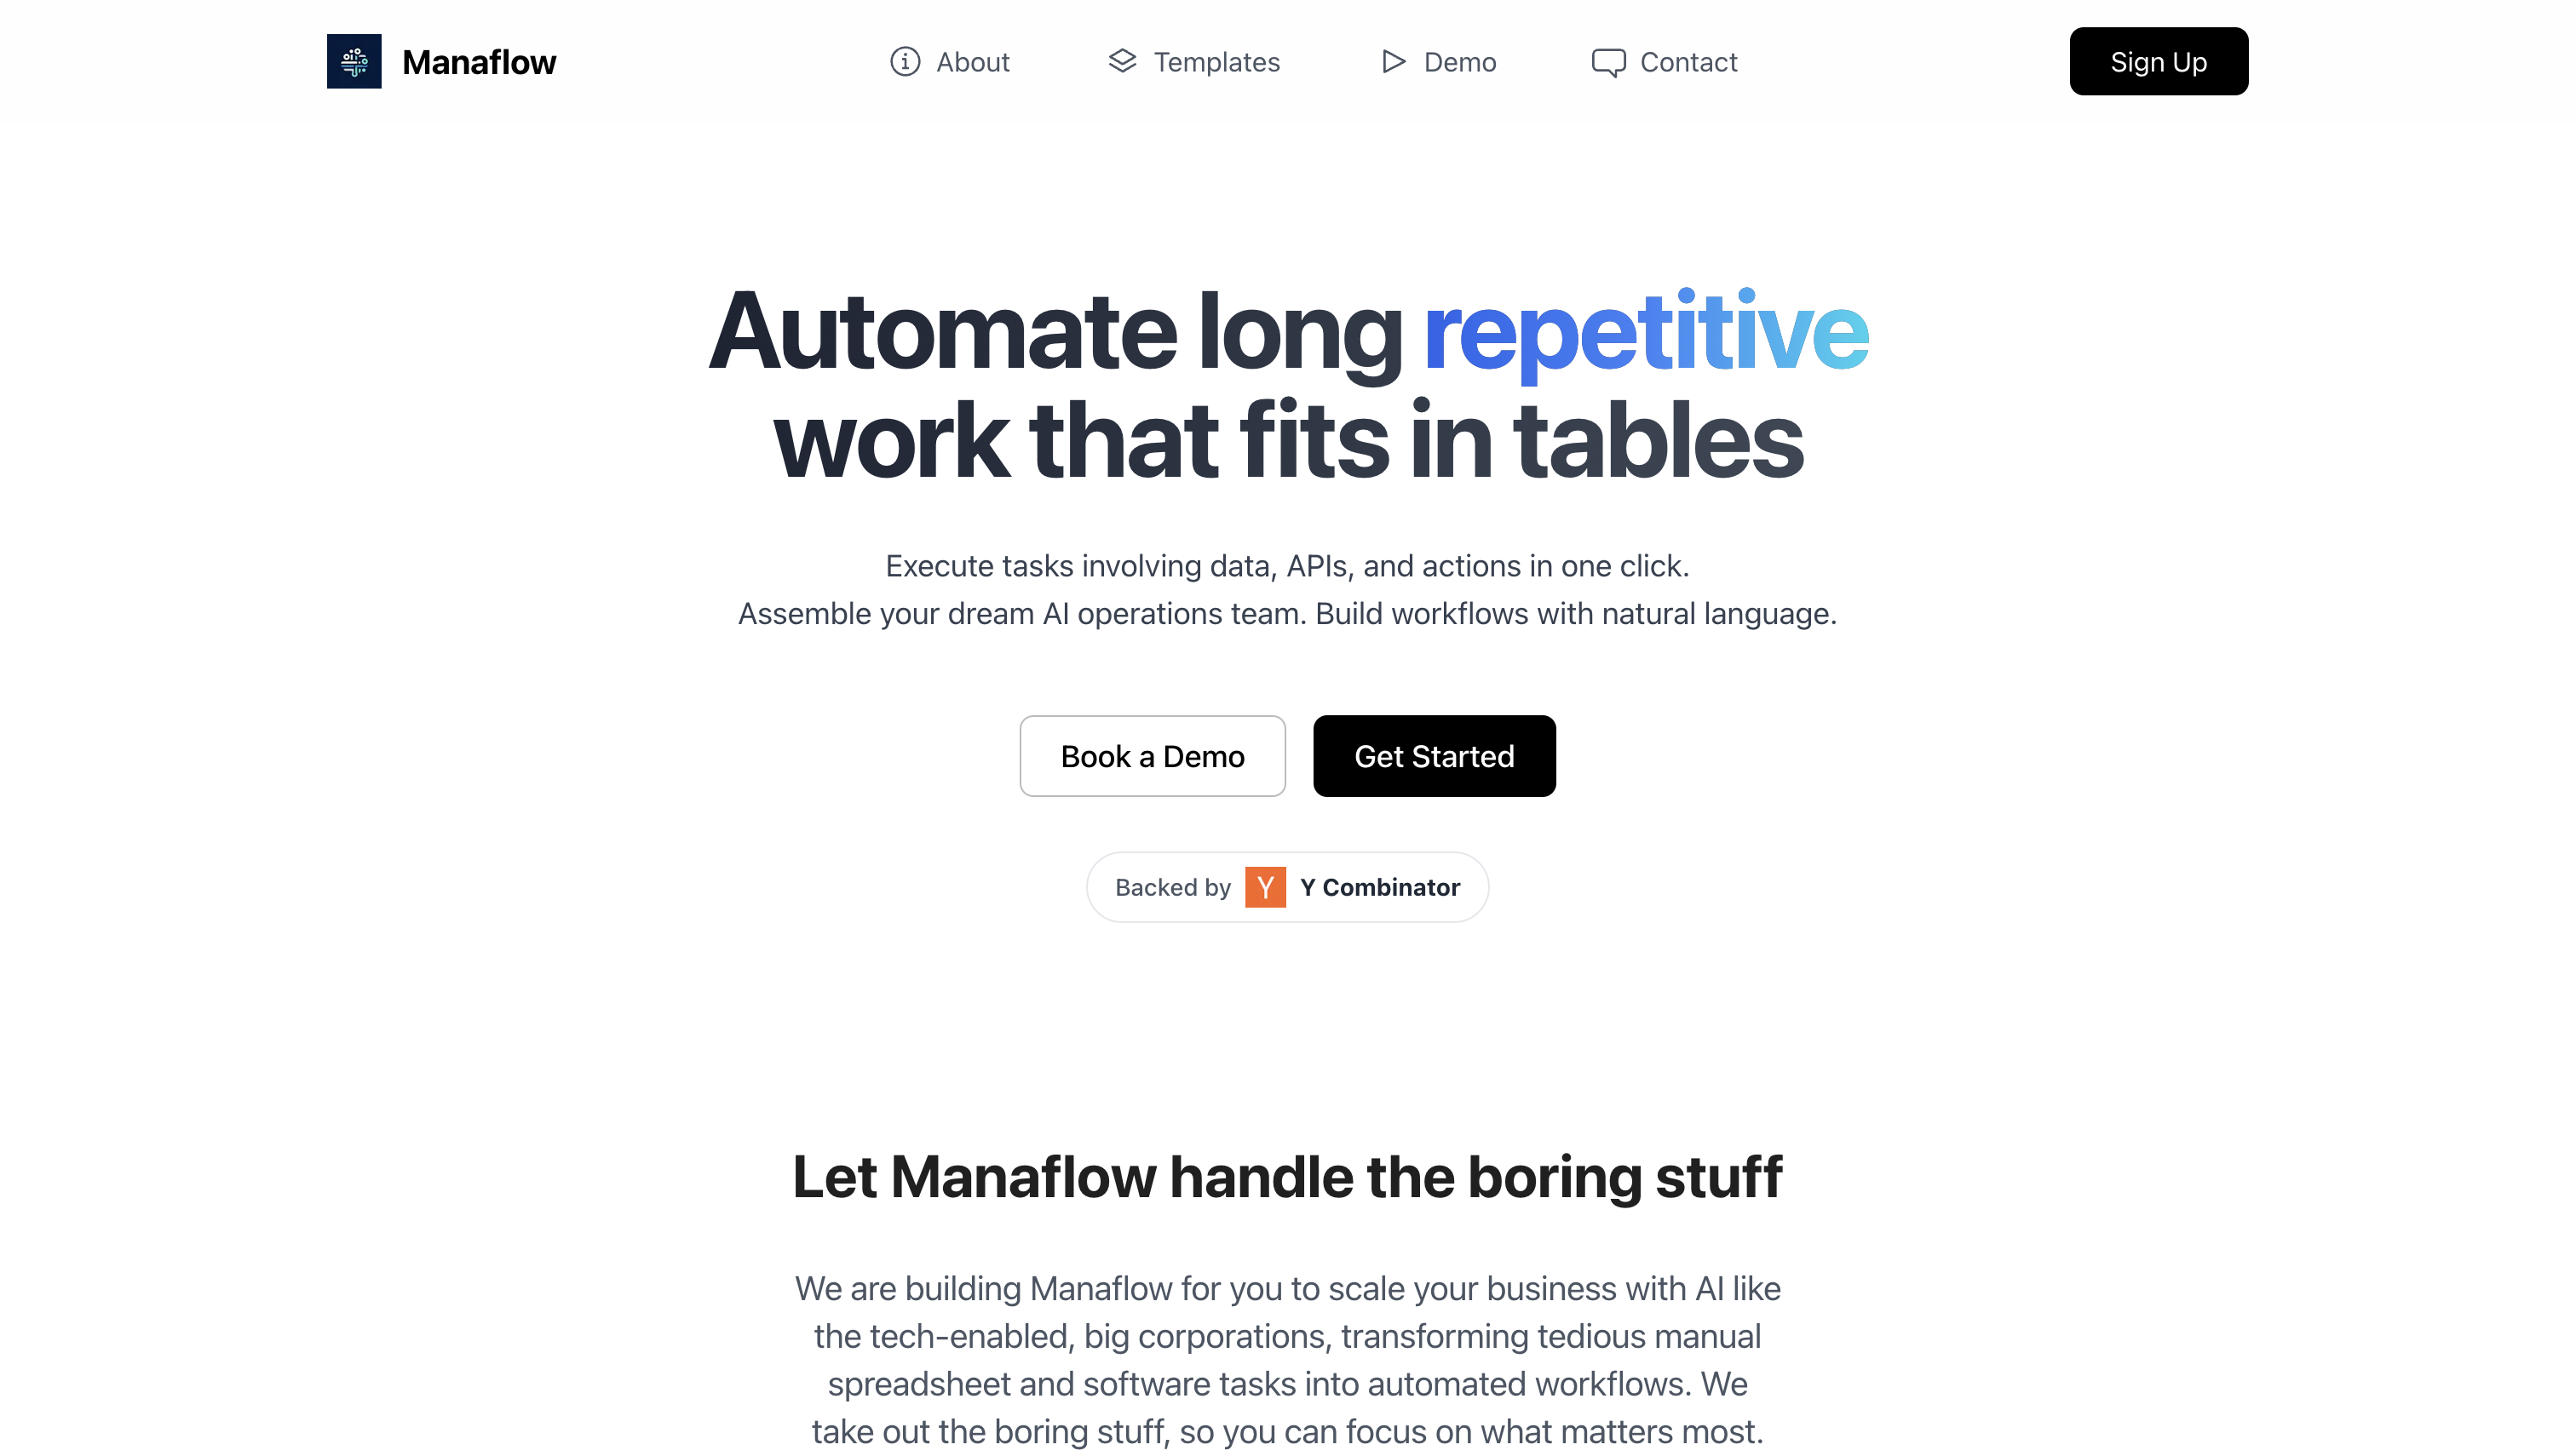Viewport: 2576px width, 1456px height.
Task: Click the Templates stack icon
Action: pyautogui.click(x=1122, y=60)
